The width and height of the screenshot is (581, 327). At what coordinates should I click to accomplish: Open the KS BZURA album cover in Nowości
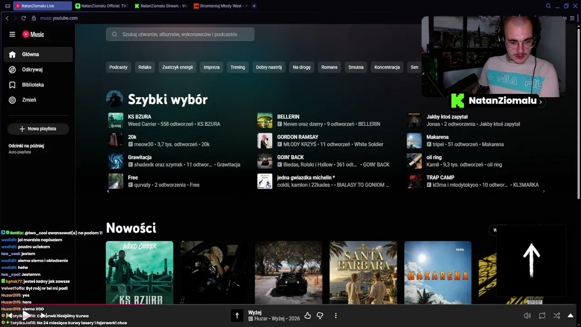(x=139, y=272)
